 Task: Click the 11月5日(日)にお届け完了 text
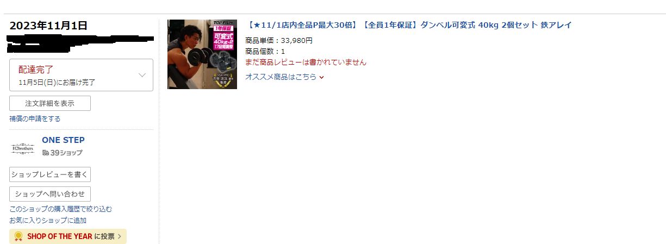pos(57,83)
